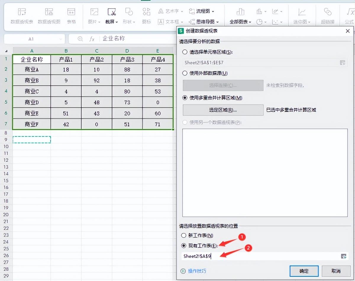Click cell with value 92
Screen dimensions: 355x281
click(97, 81)
